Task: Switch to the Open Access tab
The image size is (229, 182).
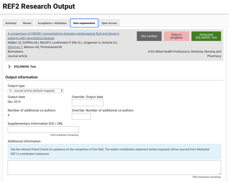Action: 109,23
